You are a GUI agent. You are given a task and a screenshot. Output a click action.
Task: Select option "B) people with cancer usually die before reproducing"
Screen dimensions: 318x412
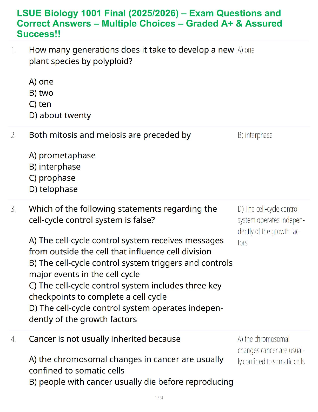[x=131, y=382]
